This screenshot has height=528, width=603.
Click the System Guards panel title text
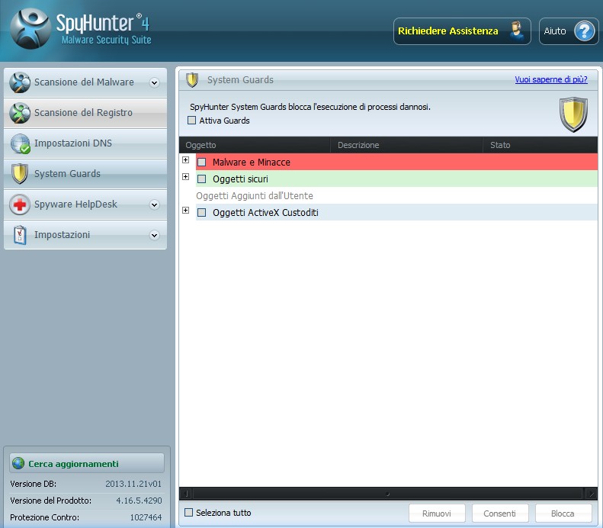[x=240, y=79]
